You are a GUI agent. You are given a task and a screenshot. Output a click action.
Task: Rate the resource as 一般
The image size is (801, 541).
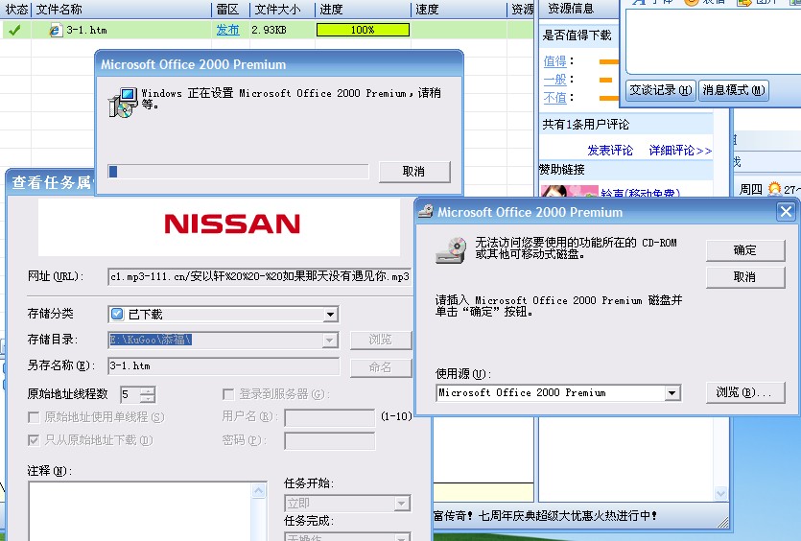(x=554, y=80)
